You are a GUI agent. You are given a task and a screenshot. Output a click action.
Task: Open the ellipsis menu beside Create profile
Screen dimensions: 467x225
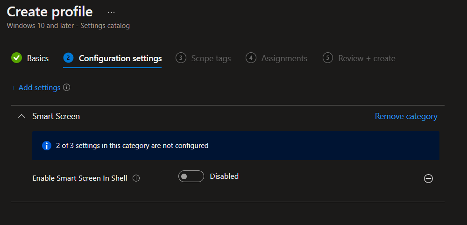pyautogui.click(x=111, y=11)
